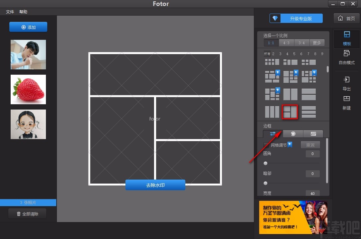Click the 宽度 width value field
The height and width of the screenshot is (239, 361).
(312, 193)
